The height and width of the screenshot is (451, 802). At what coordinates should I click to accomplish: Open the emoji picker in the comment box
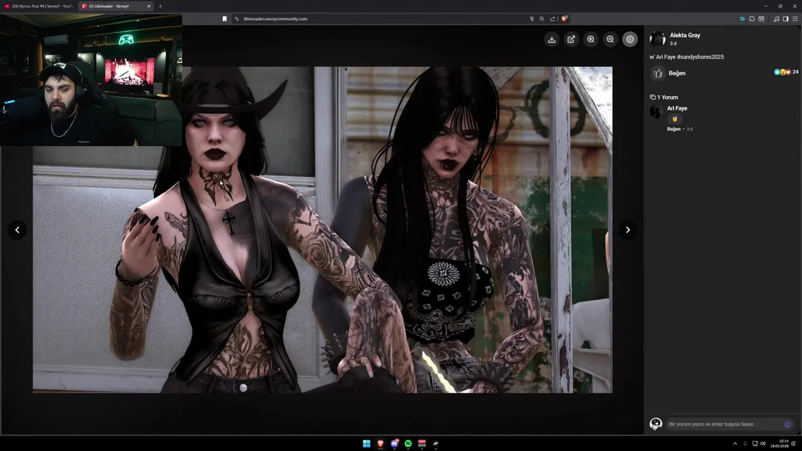point(788,424)
